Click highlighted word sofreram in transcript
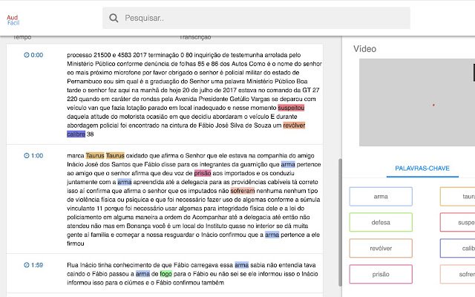 (243, 191)
